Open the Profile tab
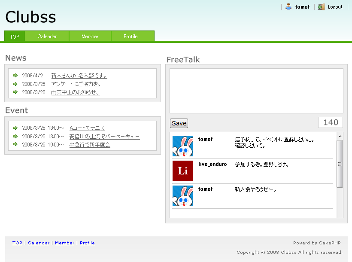 pos(130,37)
